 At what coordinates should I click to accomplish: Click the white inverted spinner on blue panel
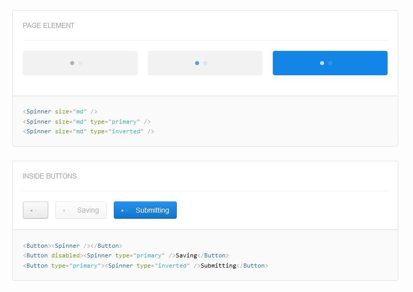326,63
